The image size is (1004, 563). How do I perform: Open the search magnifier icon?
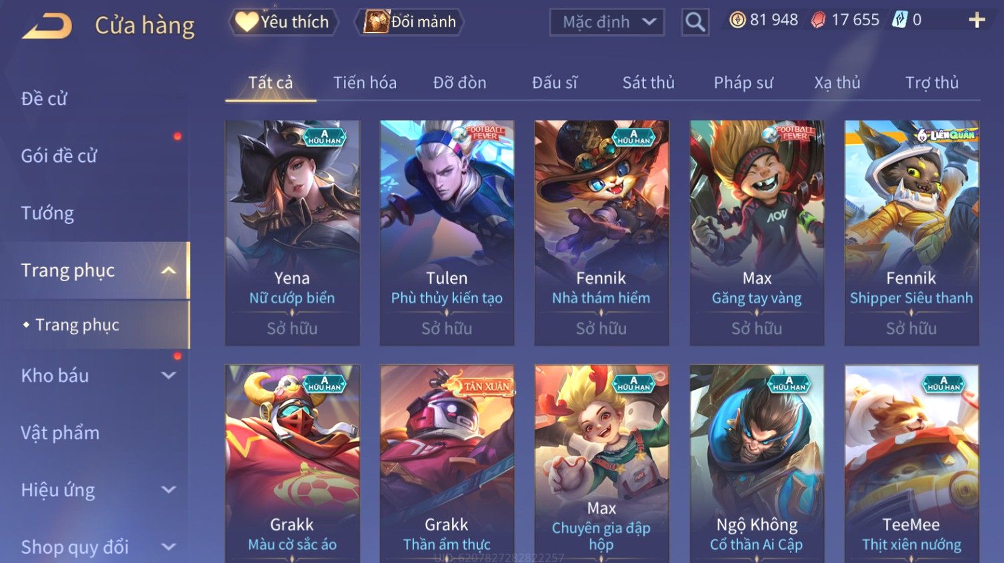point(695,22)
